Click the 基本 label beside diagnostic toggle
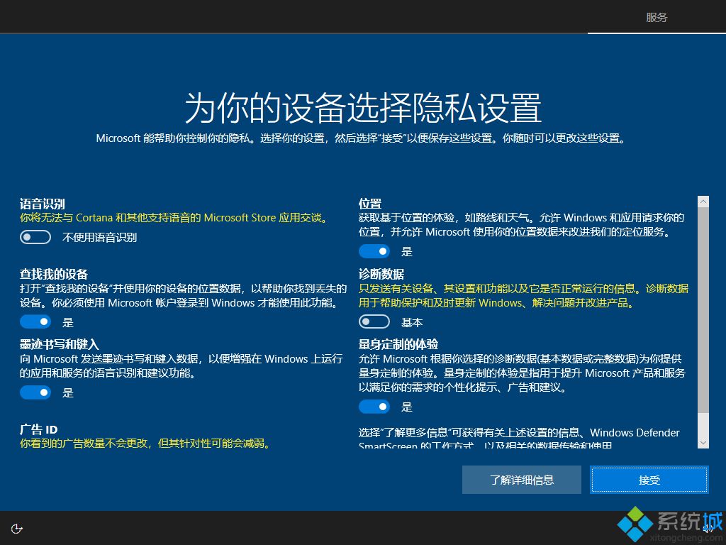Image resolution: width=726 pixels, height=545 pixels. 412,322
